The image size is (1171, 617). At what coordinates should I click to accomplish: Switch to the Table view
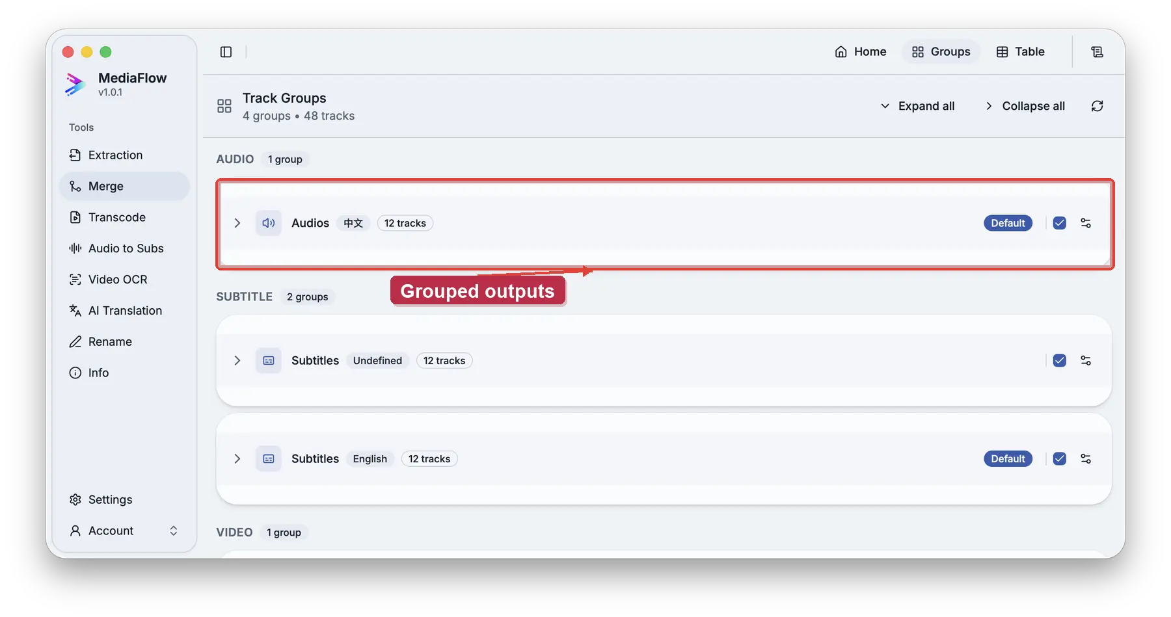coord(1020,52)
